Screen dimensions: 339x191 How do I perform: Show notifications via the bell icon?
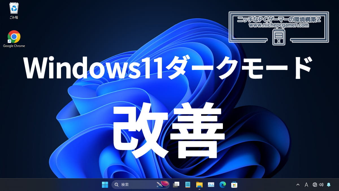329,185
